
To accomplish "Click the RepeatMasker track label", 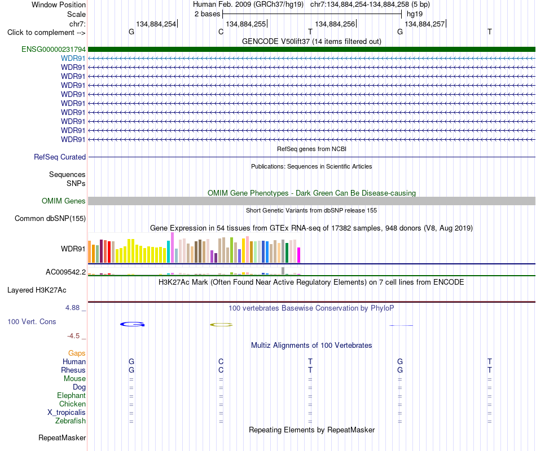I will 62,437.
